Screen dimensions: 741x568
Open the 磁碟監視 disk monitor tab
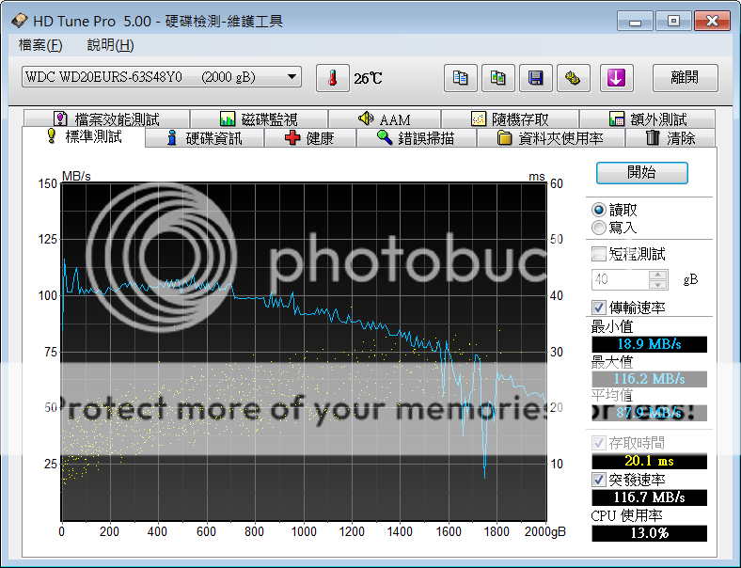pyautogui.click(x=259, y=119)
